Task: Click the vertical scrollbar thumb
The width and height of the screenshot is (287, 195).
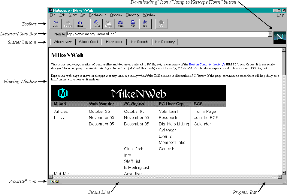Action: tap(284, 63)
